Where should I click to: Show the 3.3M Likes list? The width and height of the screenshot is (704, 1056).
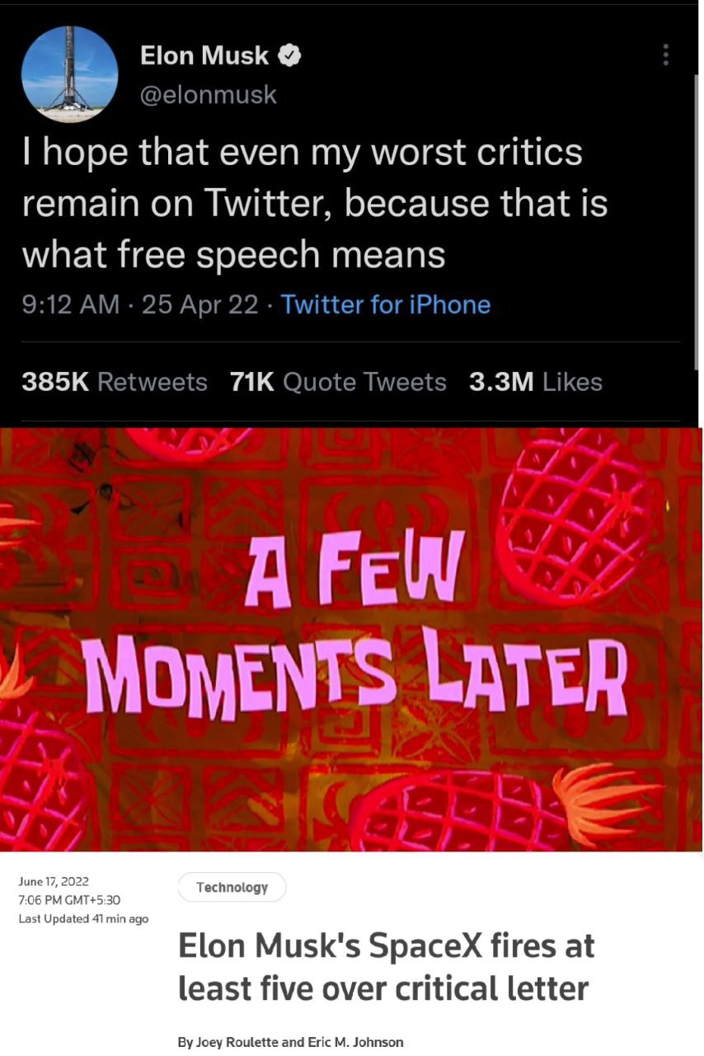(535, 382)
